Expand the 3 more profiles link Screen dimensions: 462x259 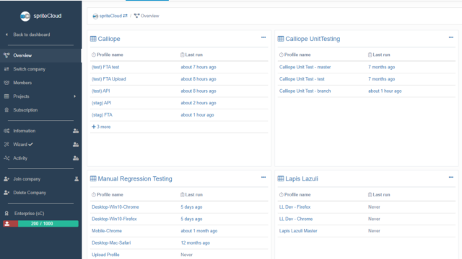(101, 127)
